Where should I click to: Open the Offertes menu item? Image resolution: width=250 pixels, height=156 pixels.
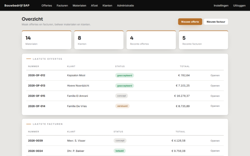click(47, 5)
